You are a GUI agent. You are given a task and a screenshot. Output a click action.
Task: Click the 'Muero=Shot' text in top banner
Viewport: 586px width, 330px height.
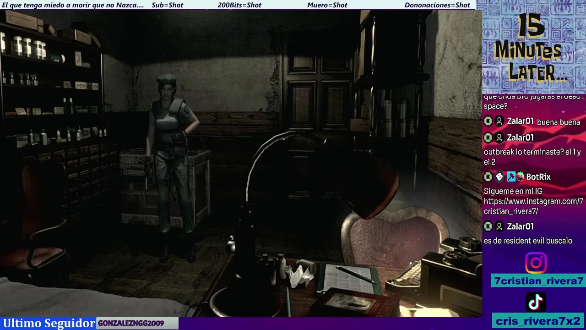click(327, 5)
